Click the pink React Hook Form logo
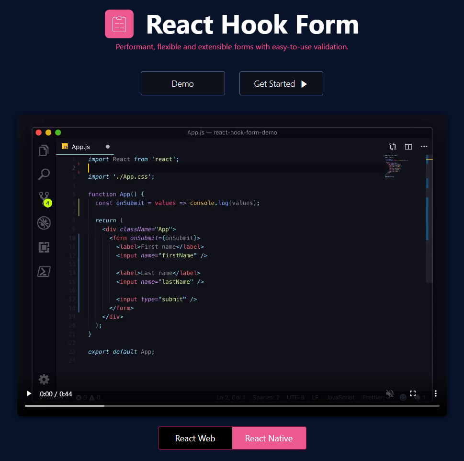464x461 pixels. click(x=119, y=24)
